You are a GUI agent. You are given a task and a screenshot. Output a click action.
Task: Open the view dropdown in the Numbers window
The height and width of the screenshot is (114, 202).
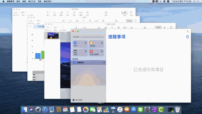(32, 21)
